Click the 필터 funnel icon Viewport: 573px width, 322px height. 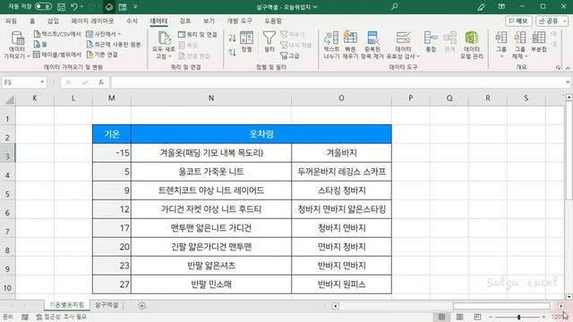pyautogui.click(x=269, y=38)
